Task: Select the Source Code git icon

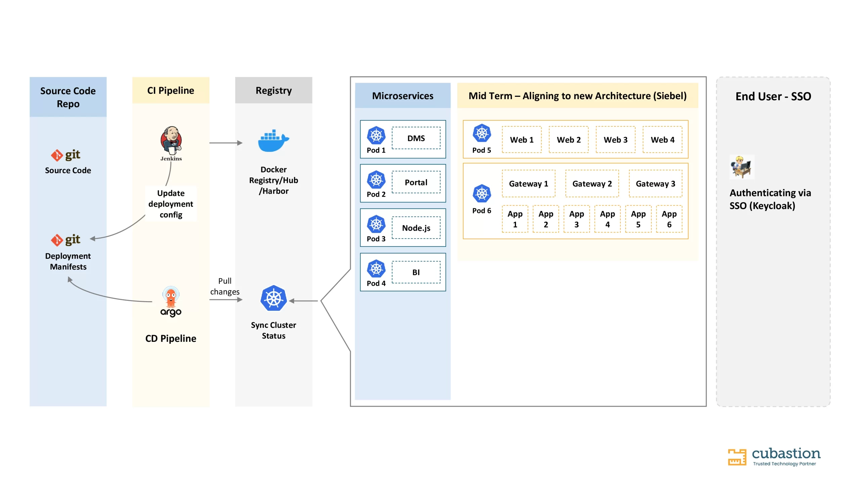Action: click(66, 155)
